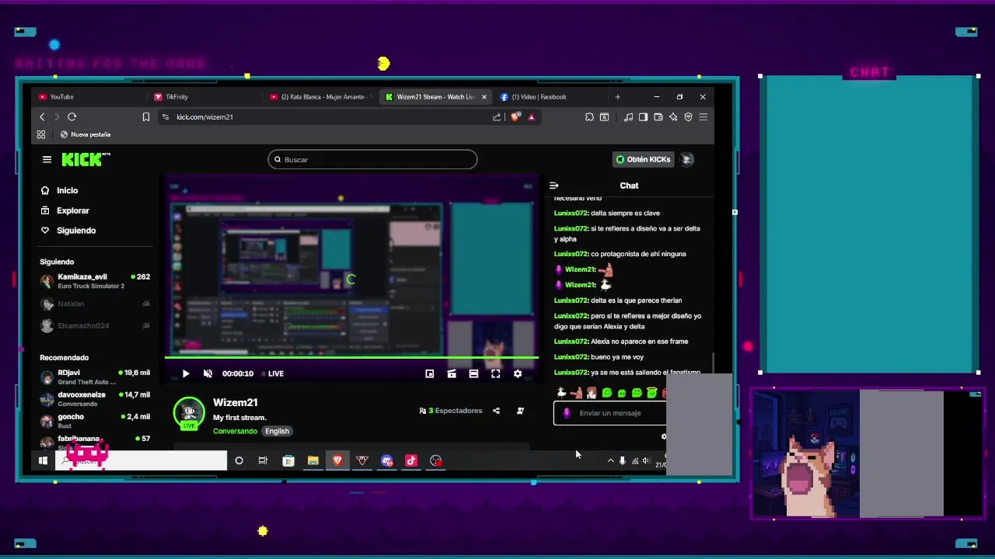This screenshot has width=995, height=559.
Task: Click the LIVE indicator in player
Action: 272,373
